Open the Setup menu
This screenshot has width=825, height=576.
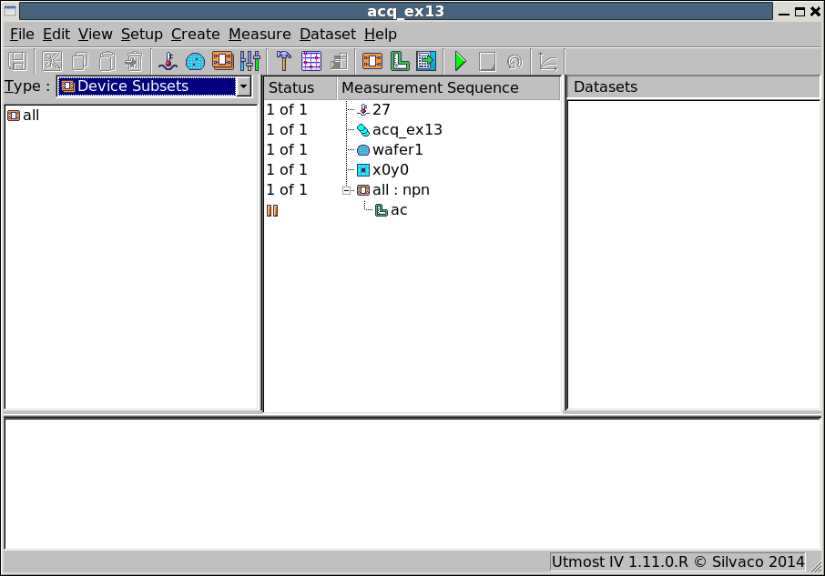click(142, 35)
